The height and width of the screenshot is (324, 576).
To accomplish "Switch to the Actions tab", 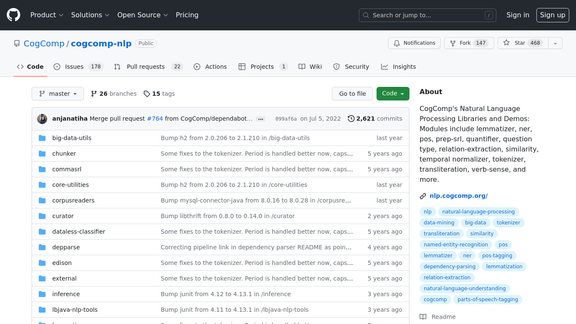I will click(210, 67).
